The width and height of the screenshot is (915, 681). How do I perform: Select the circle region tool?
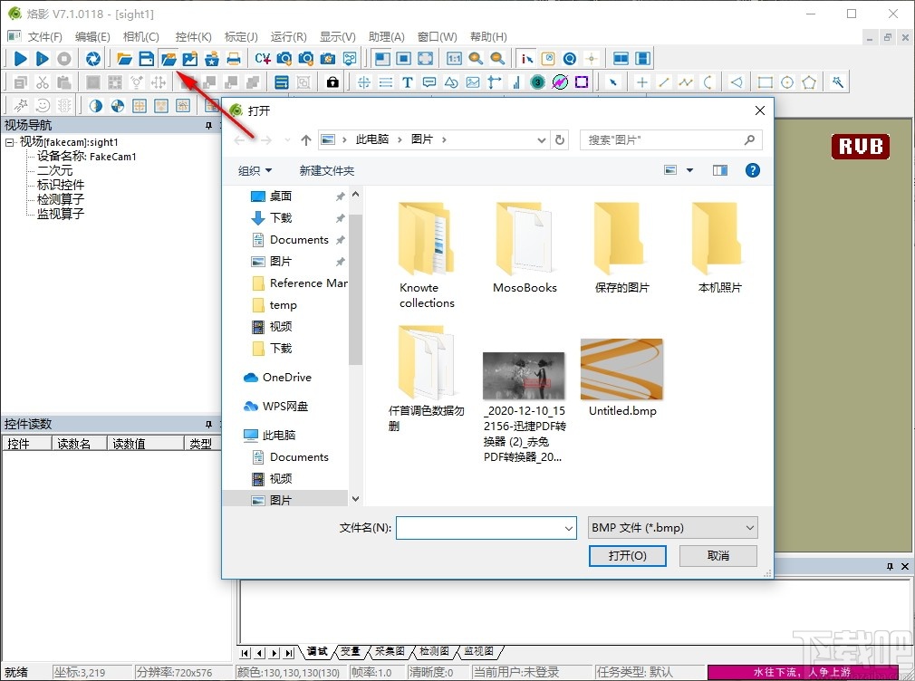pos(787,82)
